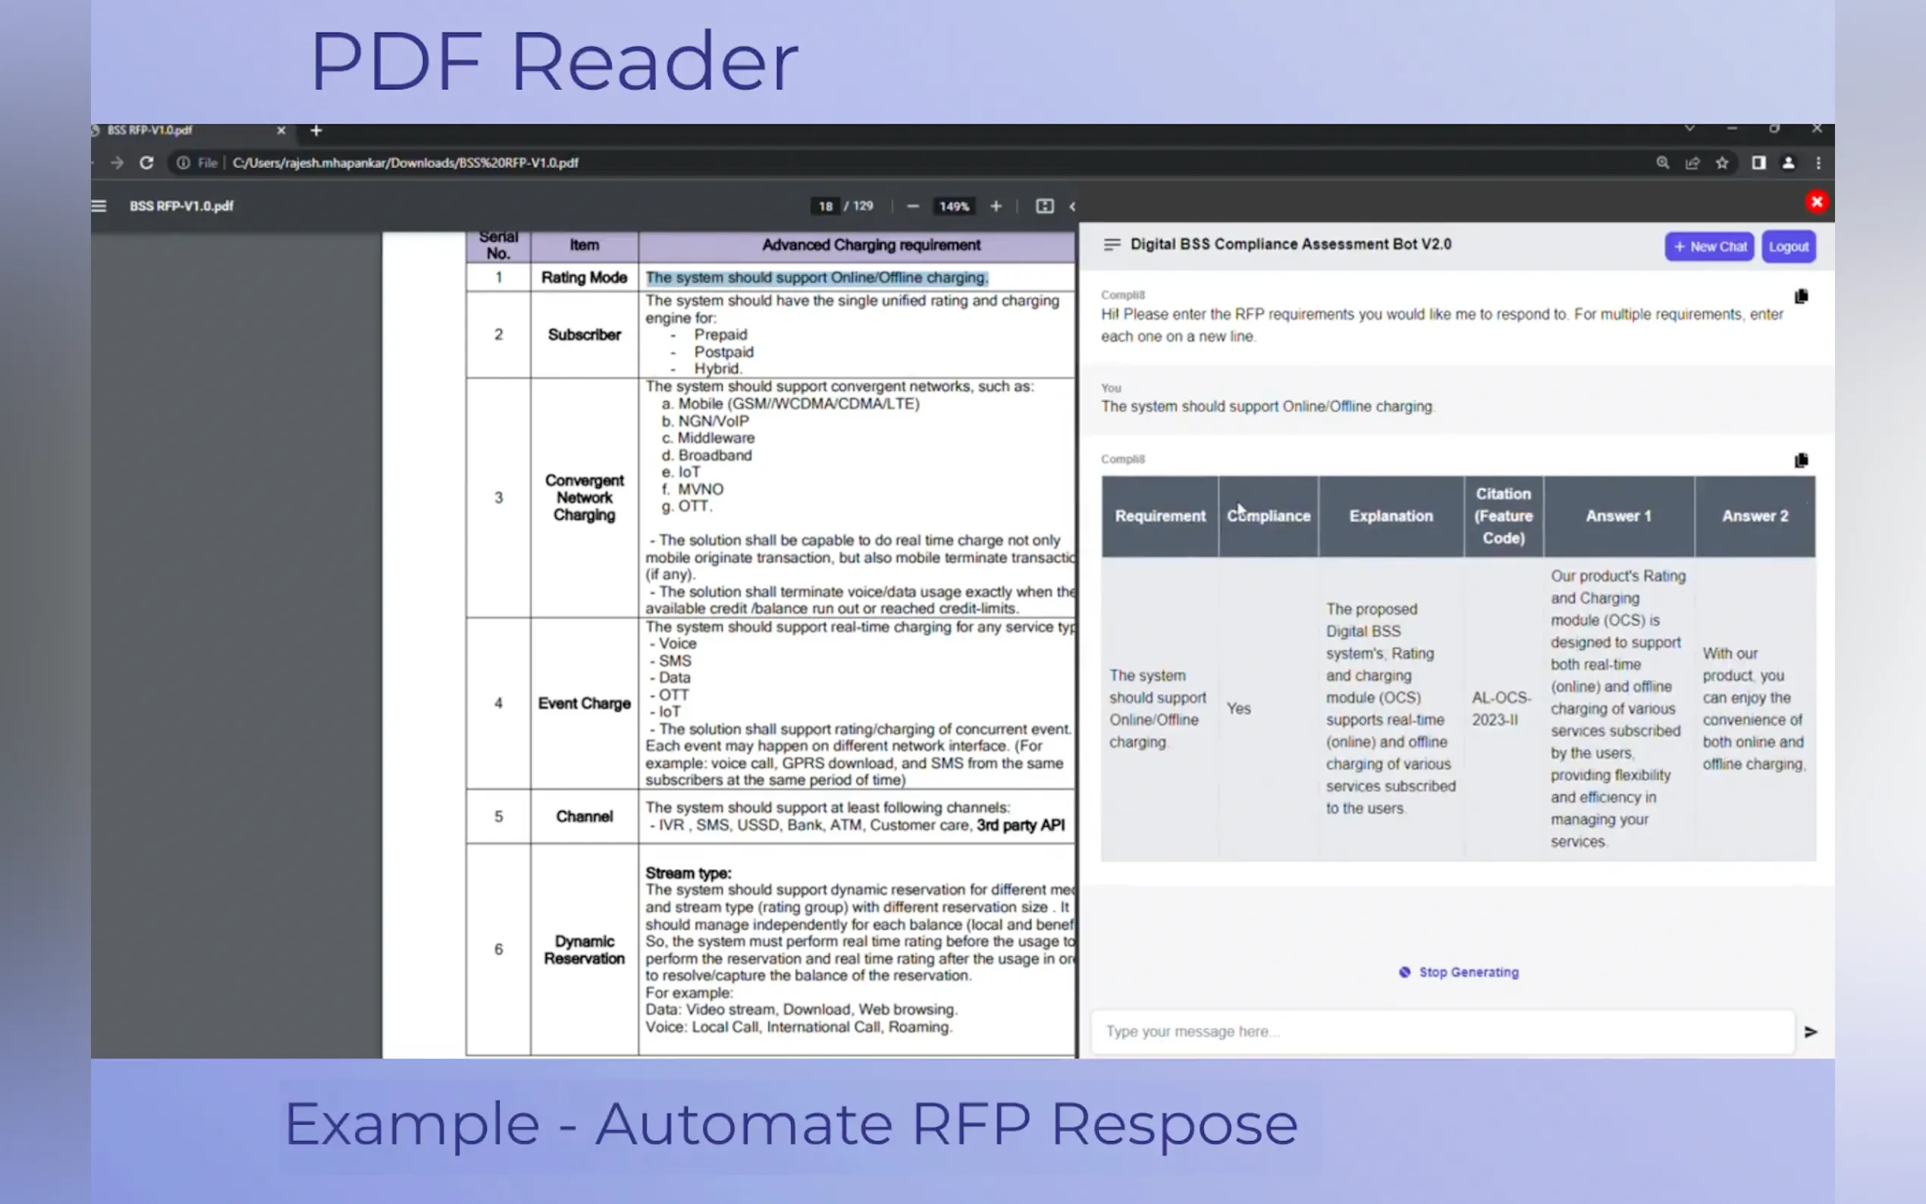The height and width of the screenshot is (1204, 1926).
Task: Open a new browser tab
Action: point(316,130)
